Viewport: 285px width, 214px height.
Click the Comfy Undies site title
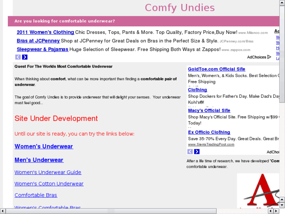[180, 8]
